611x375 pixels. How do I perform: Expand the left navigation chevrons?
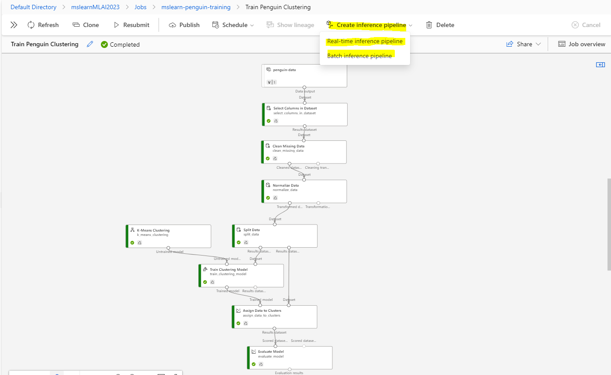pyautogui.click(x=14, y=25)
